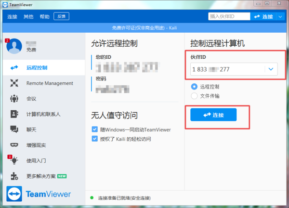
Task: Click the Chat (聊天) bubble icon
Action: pos(14,130)
